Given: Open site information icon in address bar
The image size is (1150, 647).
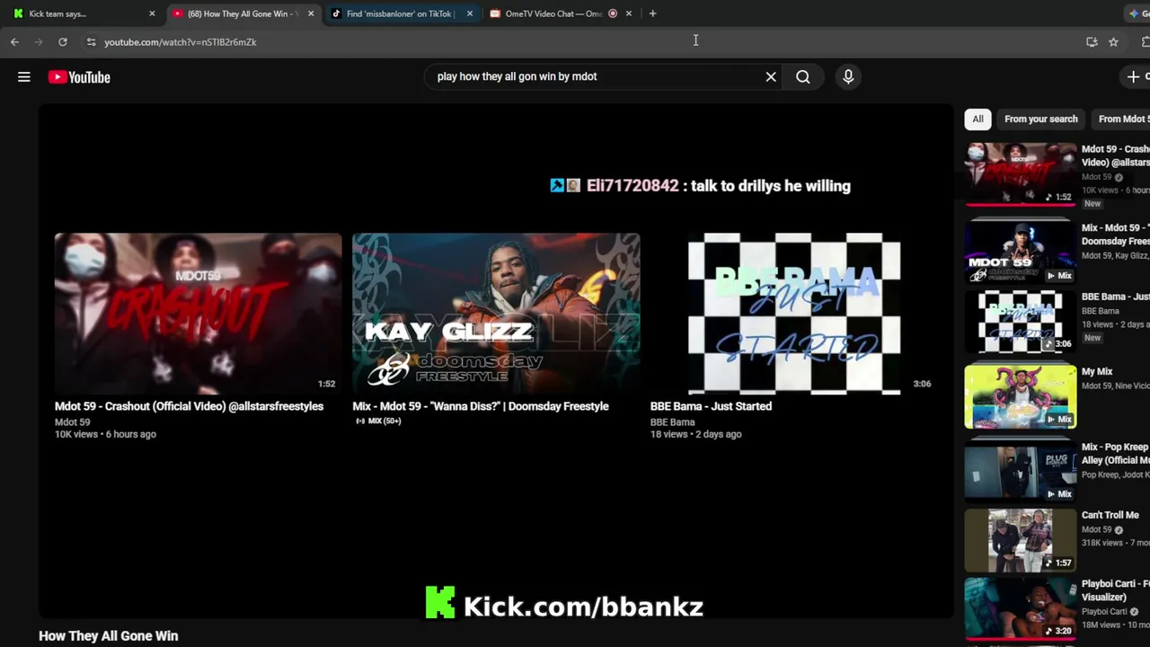Looking at the screenshot, I should 91,42.
